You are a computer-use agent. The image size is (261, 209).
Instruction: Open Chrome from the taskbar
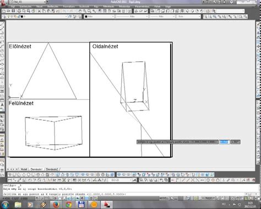[69, 205]
